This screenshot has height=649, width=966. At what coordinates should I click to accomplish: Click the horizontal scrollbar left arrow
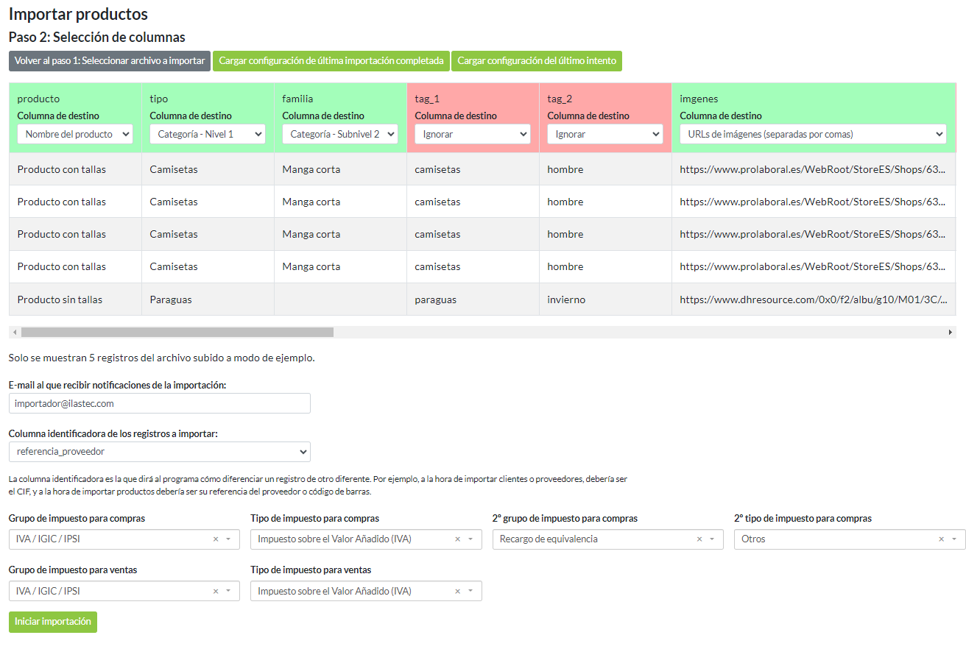click(x=15, y=333)
